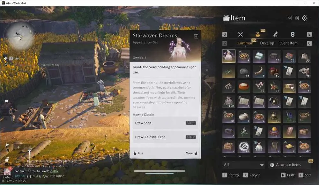Click the Apply link in chat
Screen dimensions: 319x185
click(54, 171)
